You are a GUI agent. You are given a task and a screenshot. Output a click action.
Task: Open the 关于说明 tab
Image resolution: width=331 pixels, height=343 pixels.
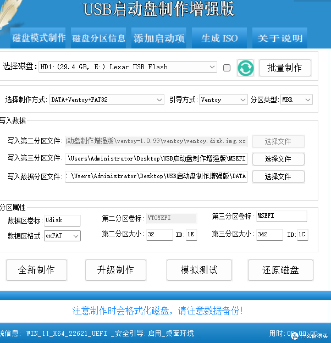pos(280,38)
